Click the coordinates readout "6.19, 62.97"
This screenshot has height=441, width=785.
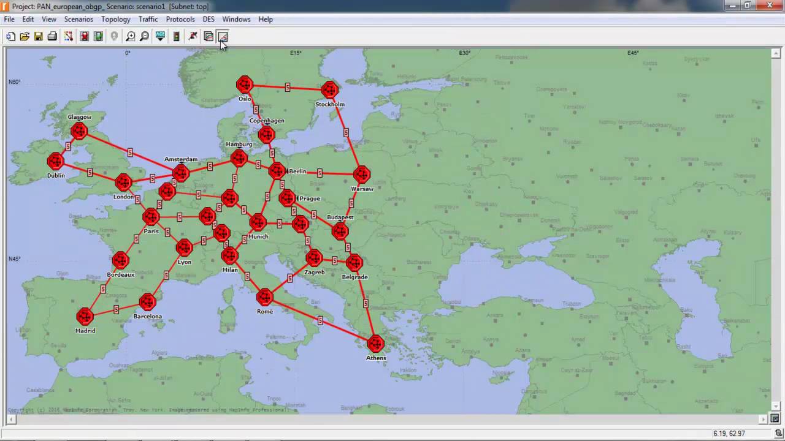pyautogui.click(x=729, y=434)
